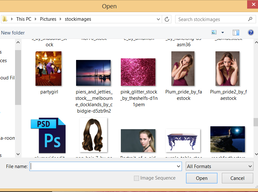Click stockimages in the breadcrumb
This screenshot has width=258, height=192.
click(x=78, y=19)
